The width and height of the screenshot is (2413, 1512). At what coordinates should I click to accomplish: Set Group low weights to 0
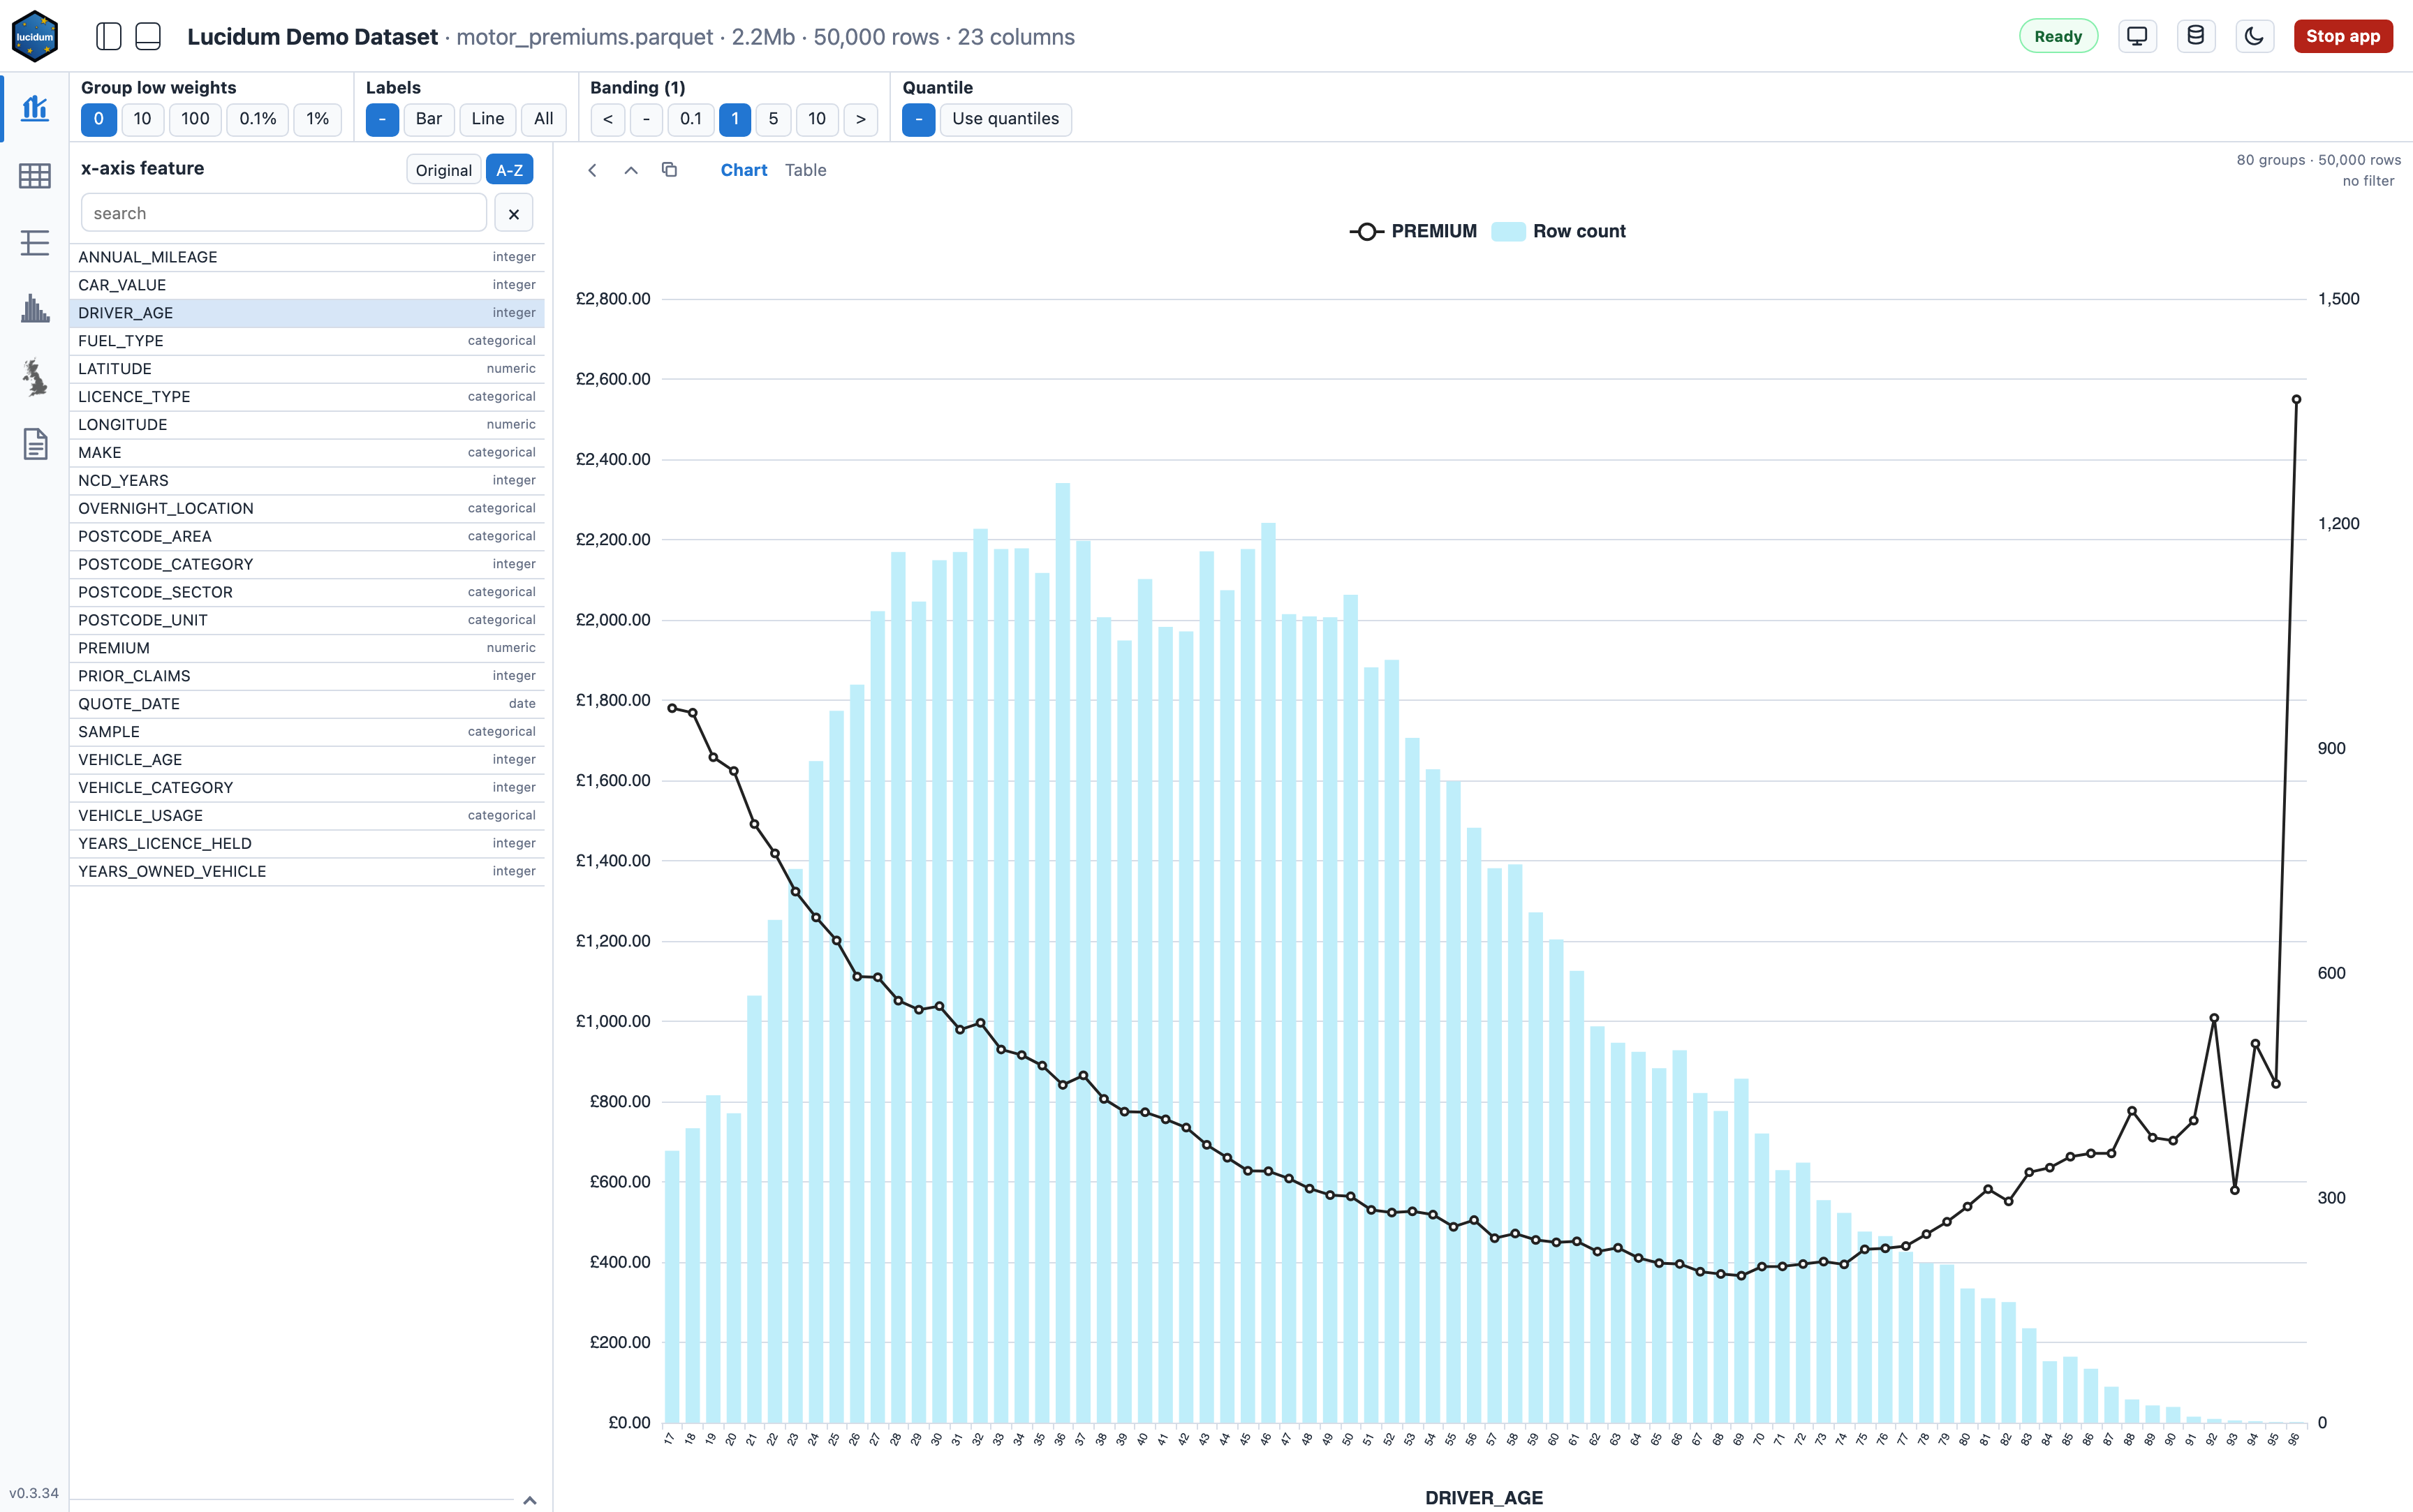tap(99, 119)
